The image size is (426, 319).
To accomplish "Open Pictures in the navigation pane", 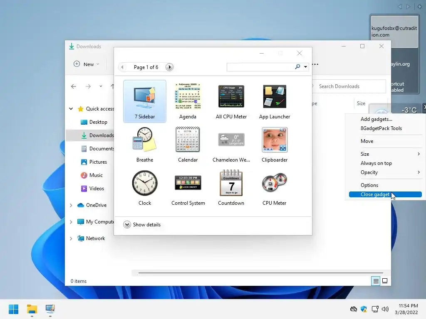I will click(x=94, y=162).
